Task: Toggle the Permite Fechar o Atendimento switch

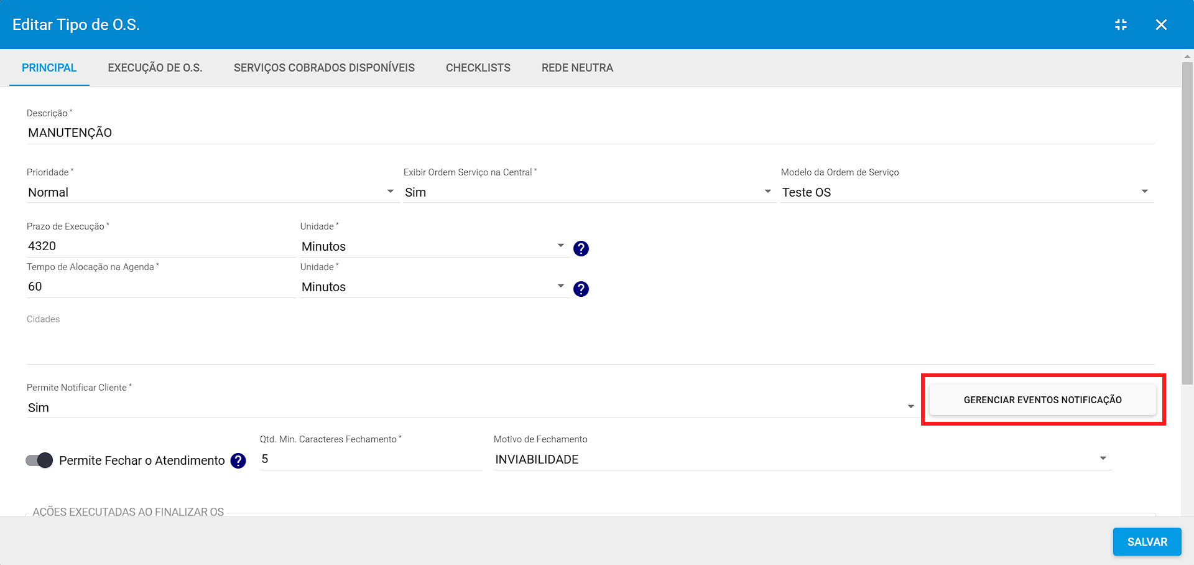Action: click(x=39, y=460)
